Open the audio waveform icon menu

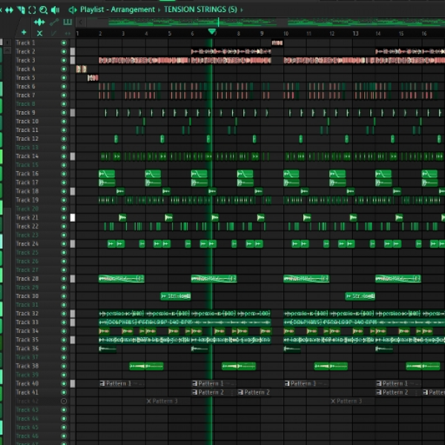click(39, 22)
